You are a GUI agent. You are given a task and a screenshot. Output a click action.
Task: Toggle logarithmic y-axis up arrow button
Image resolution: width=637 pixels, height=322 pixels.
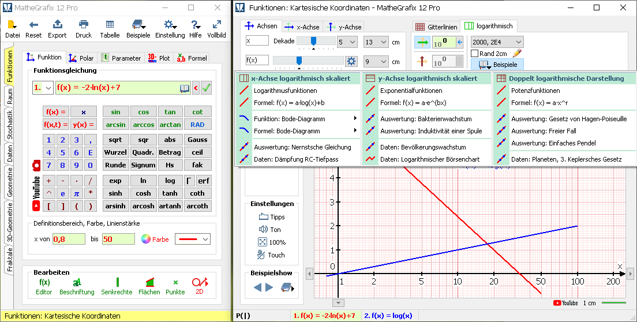click(x=422, y=61)
